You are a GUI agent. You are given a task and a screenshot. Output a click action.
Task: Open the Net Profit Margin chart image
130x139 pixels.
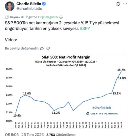[x=66, y=91]
